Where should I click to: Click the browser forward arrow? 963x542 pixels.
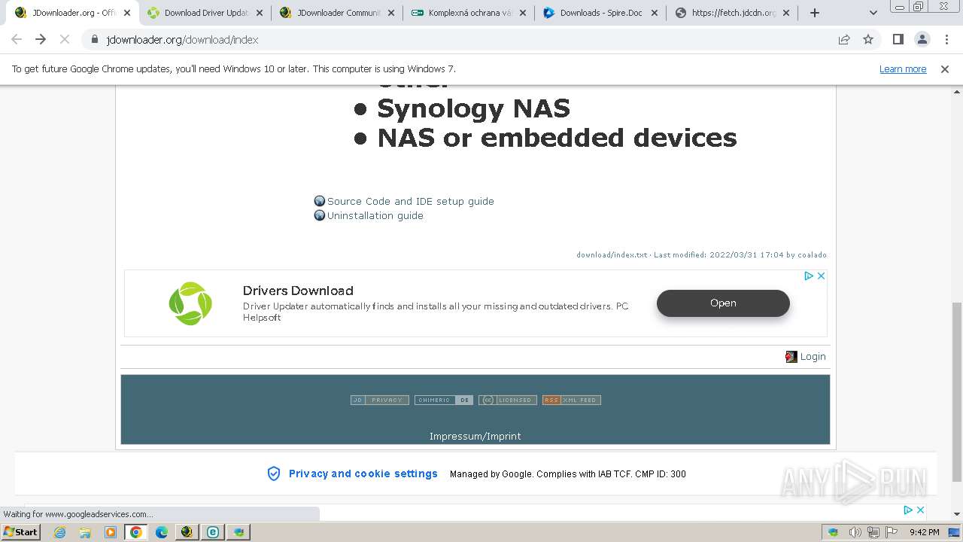[41, 39]
